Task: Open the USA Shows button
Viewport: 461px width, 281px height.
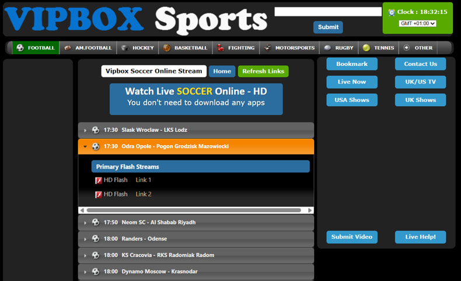Action: 352,100
